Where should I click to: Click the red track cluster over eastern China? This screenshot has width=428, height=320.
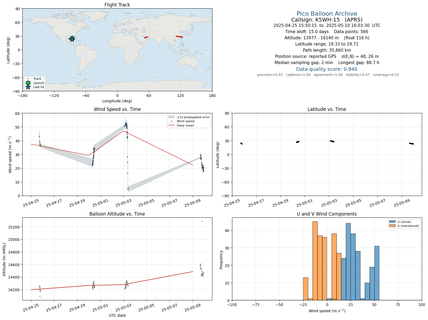179,37
